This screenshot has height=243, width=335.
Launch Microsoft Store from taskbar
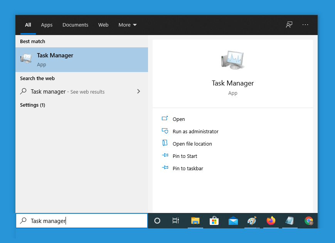coord(214,221)
